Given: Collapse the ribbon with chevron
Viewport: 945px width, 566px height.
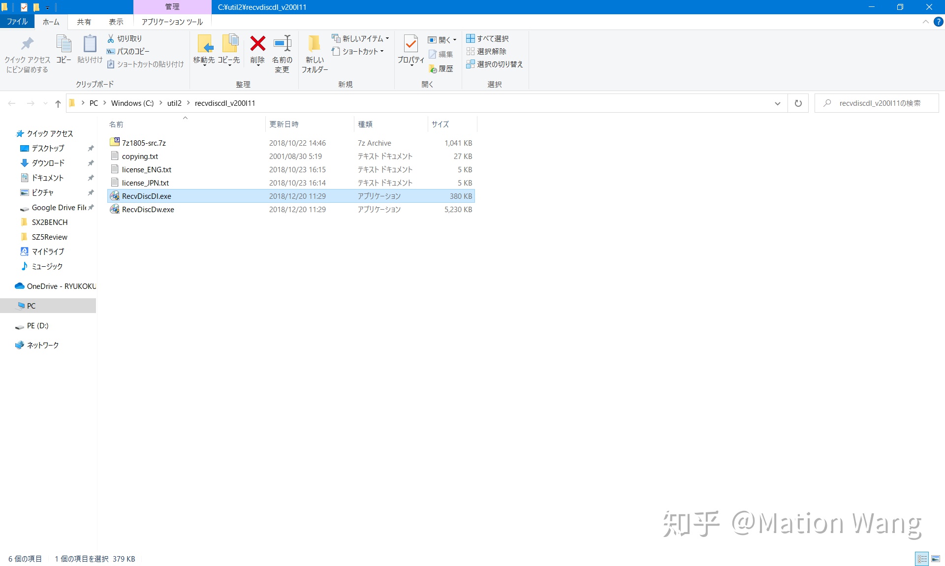Looking at the screenshot, I should tap(925, 22).
